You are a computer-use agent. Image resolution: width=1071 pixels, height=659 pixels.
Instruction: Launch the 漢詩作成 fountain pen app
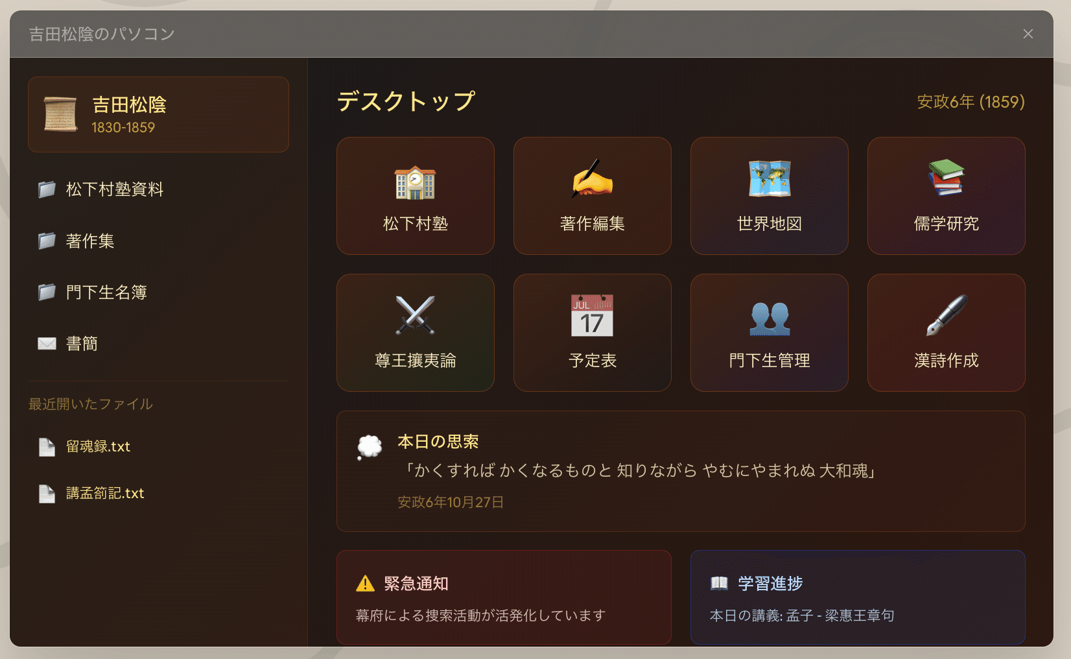(x=947, y=333)
